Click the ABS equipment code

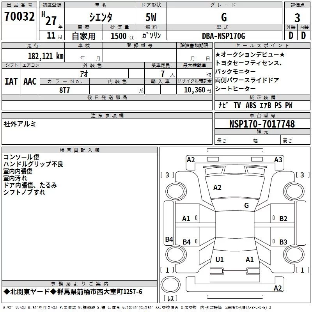251,105
